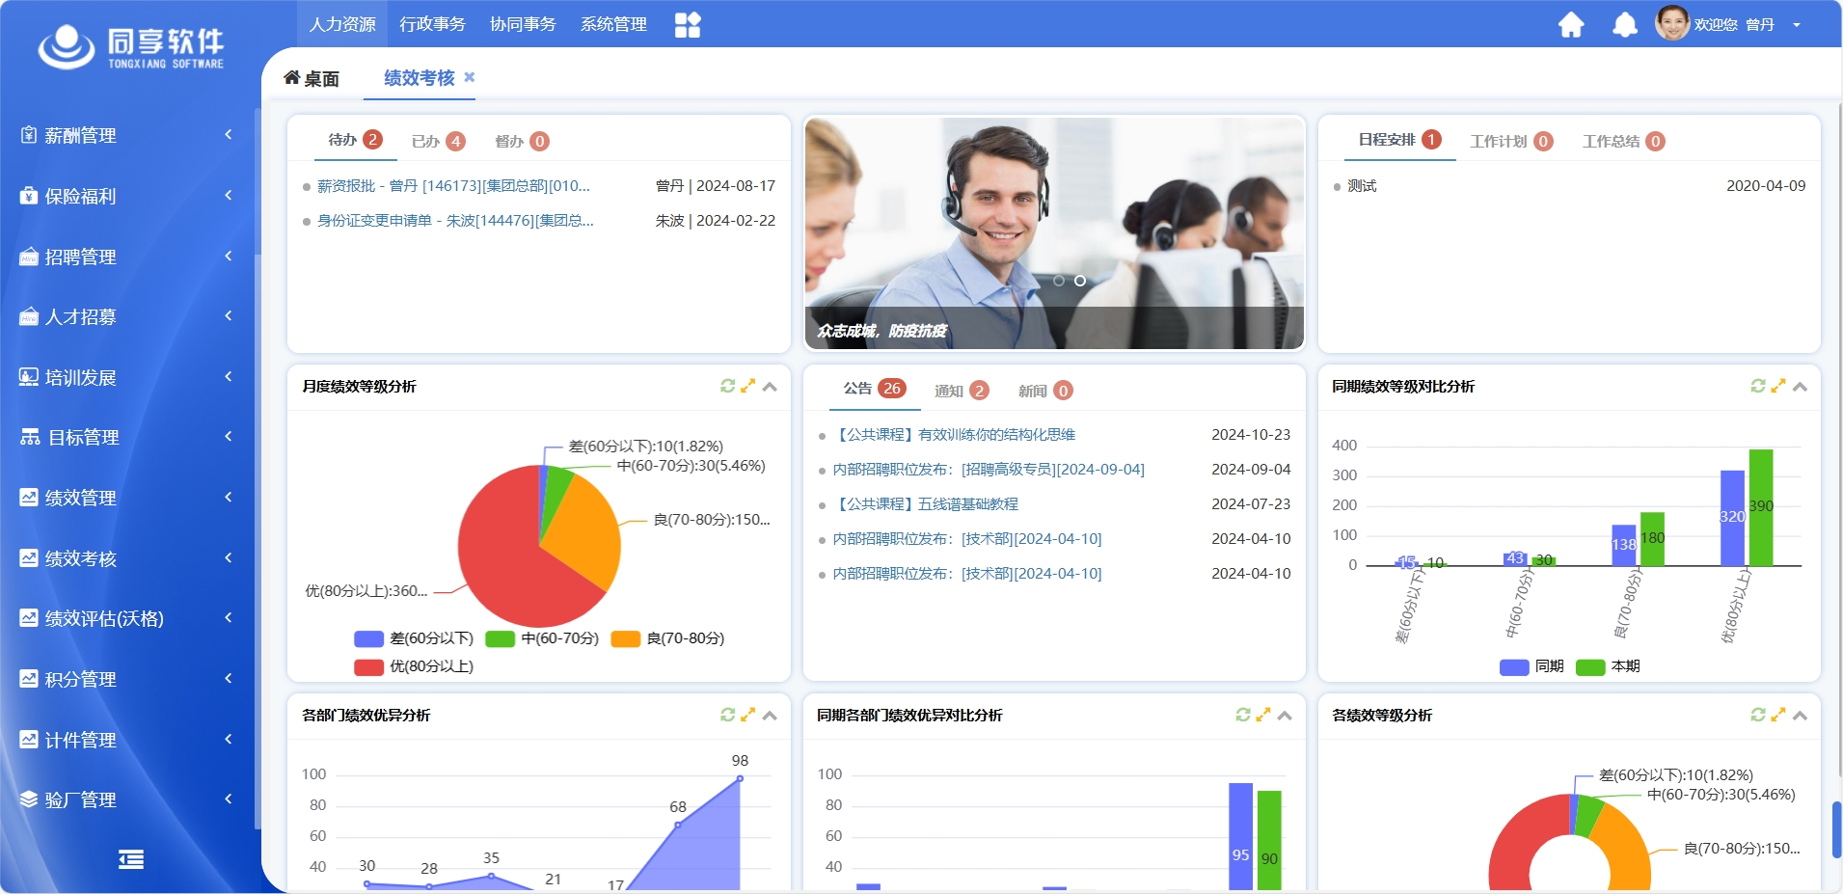Viewport: 1843px width, 894px height.
Task: Maximize the 各绩效等级分析 panel
Action: click(x=1778, y=715)
